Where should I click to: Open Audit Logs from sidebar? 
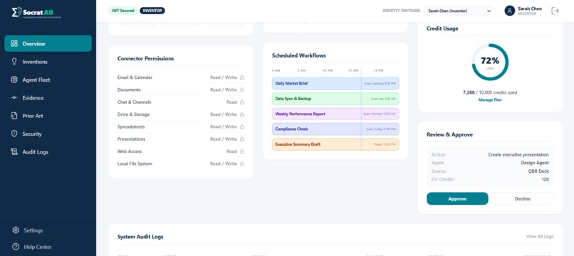[x=48, y=151]
